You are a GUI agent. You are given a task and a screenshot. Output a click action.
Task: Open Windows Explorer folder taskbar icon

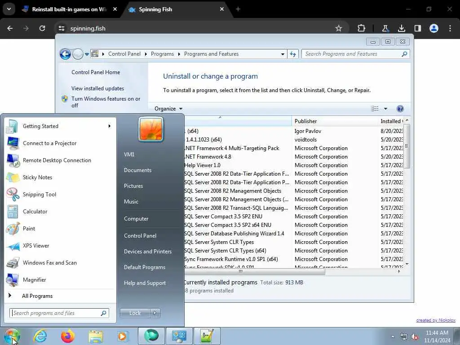96,336
